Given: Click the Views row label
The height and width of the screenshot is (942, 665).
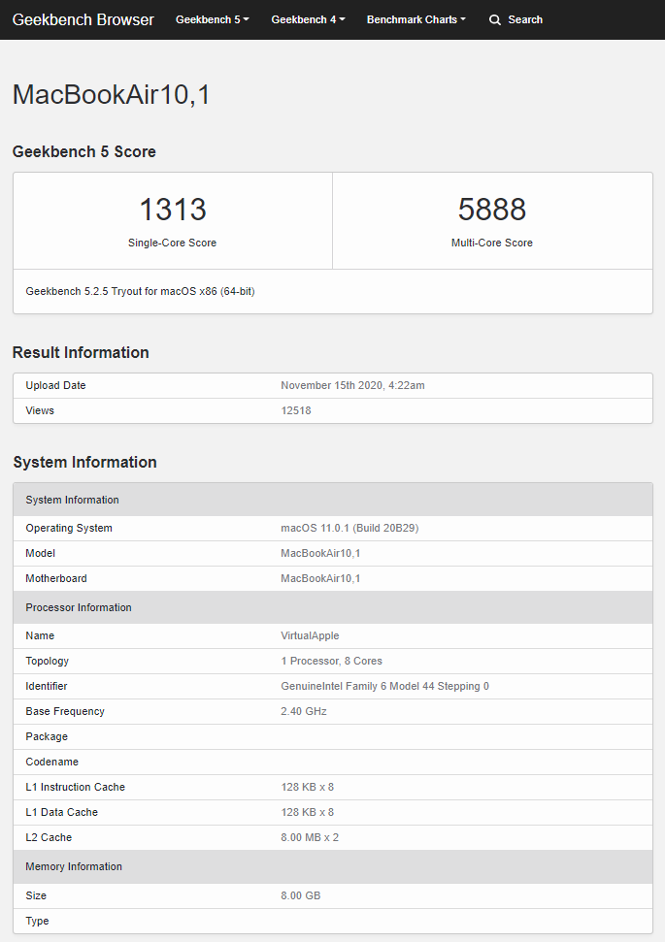Looking at the screenshot, I should 40,411.
